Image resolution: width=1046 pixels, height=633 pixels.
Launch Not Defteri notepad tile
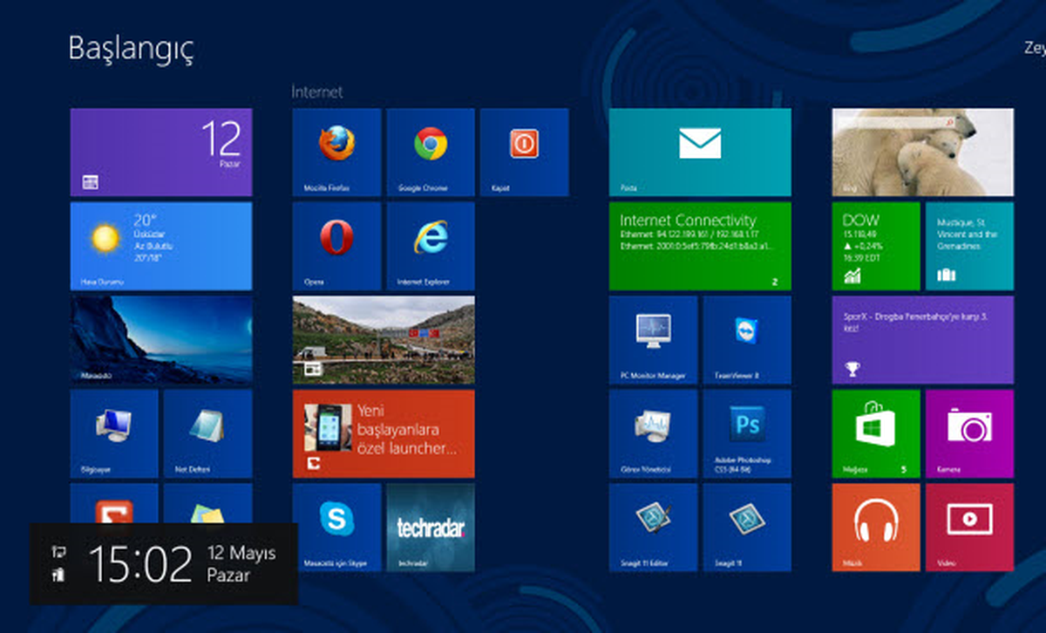point(207,433)
